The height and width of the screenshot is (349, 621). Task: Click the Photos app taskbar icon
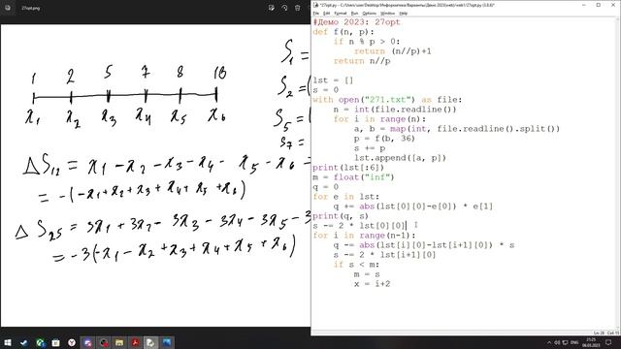point(167,342)
